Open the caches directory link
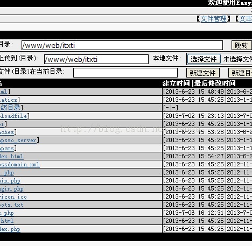Screen dimensions: 252x246 (7, 132)
